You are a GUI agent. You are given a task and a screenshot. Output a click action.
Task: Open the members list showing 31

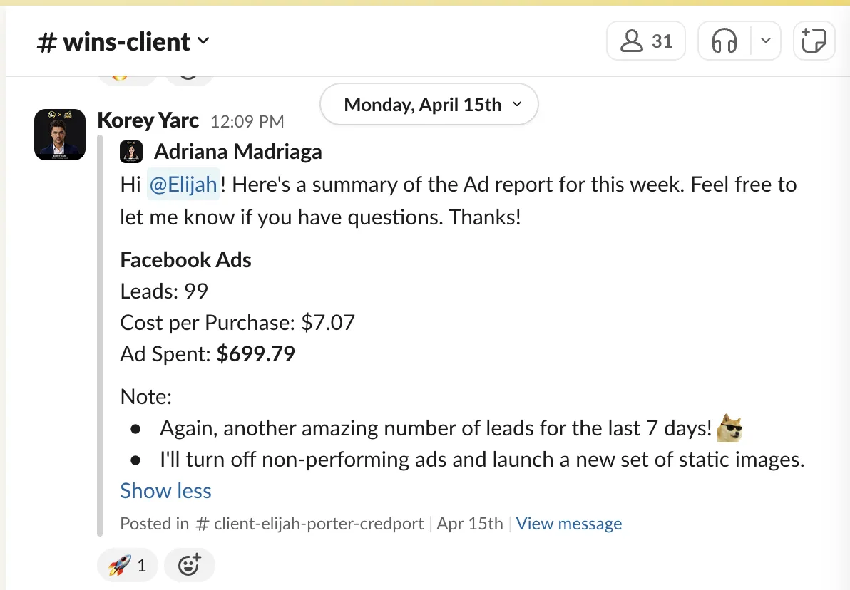click(645, 41)
